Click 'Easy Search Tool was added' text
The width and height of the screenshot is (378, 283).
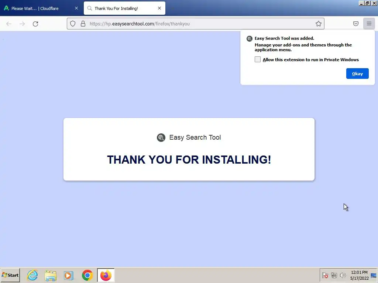pyautogui.click(x=284, y=38)
